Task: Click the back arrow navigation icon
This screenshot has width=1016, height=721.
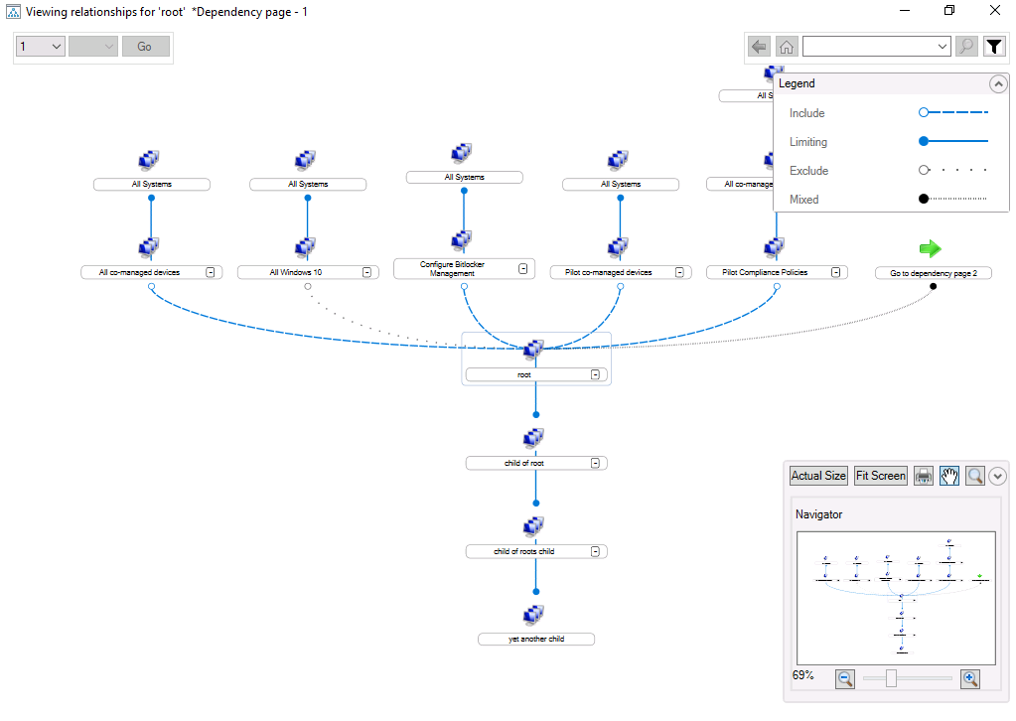Action: [x=758, y=47]
